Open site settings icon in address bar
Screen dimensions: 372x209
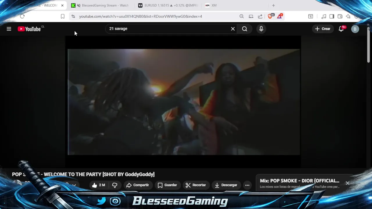coord(73,16)
